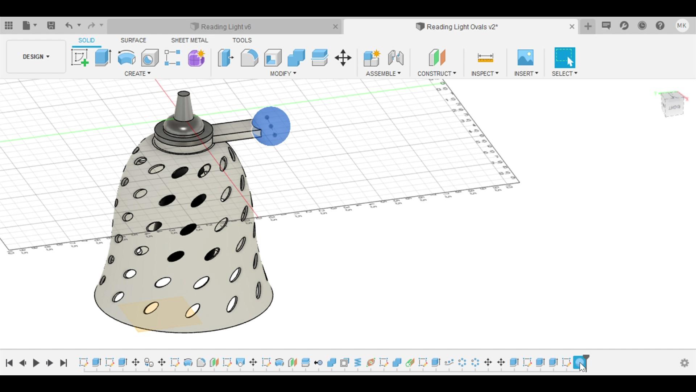
Task: Select the Revolve tool
Action: (126, 57)
